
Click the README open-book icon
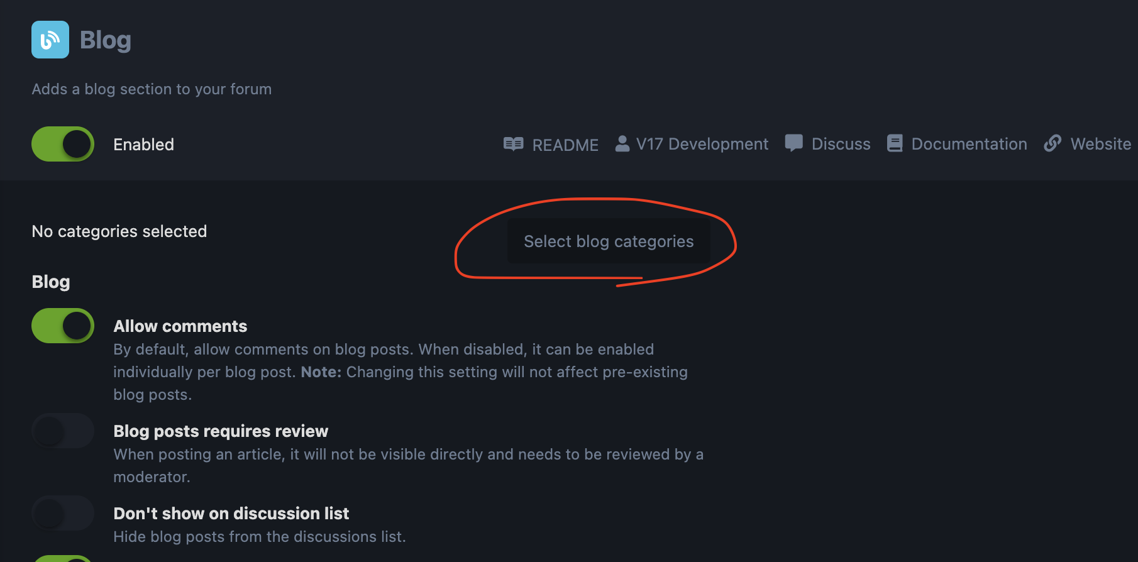tap(513, 144)
